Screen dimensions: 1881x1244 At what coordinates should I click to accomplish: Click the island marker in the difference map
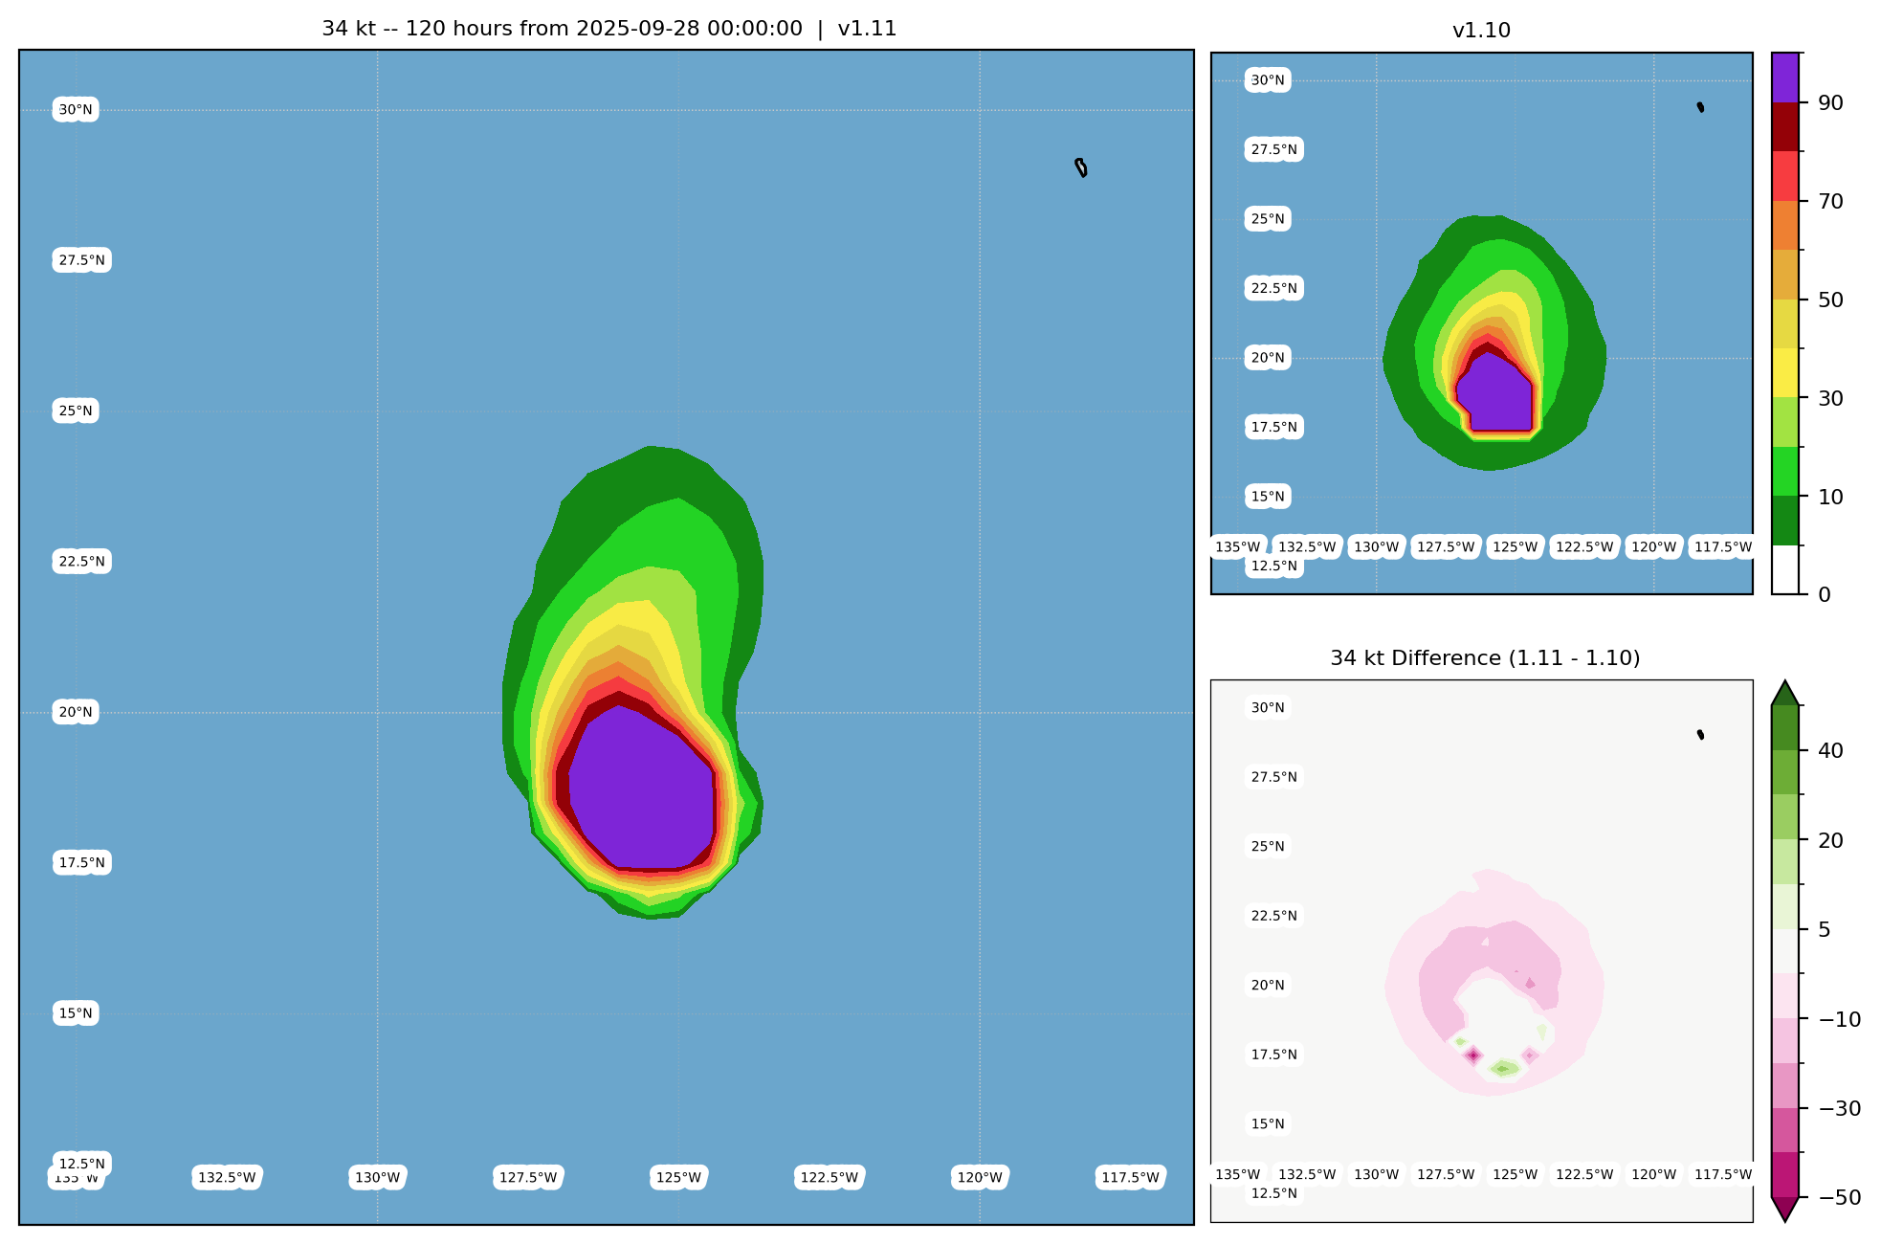(1700, 735)
